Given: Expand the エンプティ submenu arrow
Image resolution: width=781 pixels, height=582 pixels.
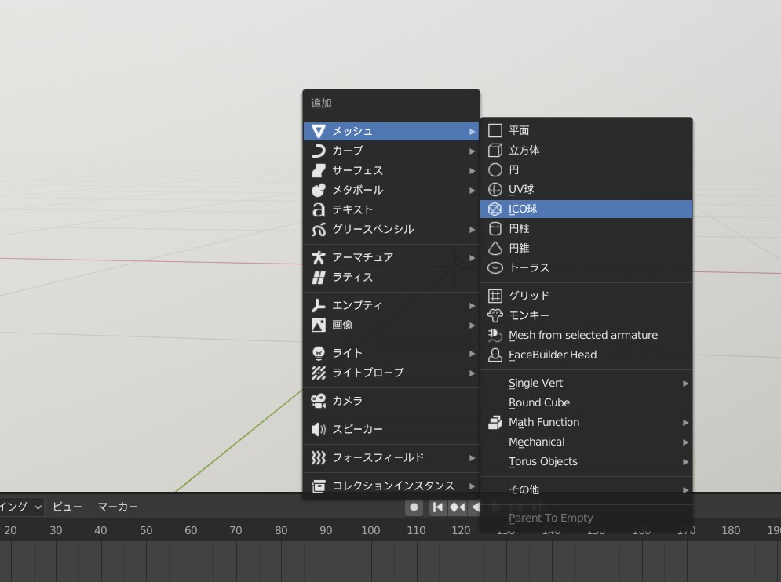Looking at the screenshot, I should point(472,305).
